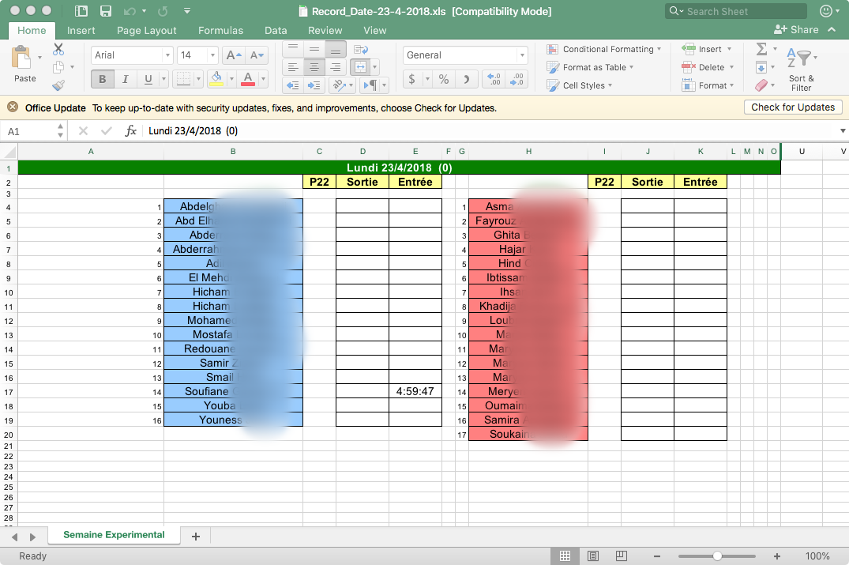Viewport: 849px width, 565px height.
Task: Add a new sheet with plus button
Action: [x=195, y=537]
